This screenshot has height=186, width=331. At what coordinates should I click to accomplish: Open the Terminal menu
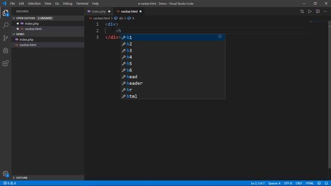[x=82, y=4]
